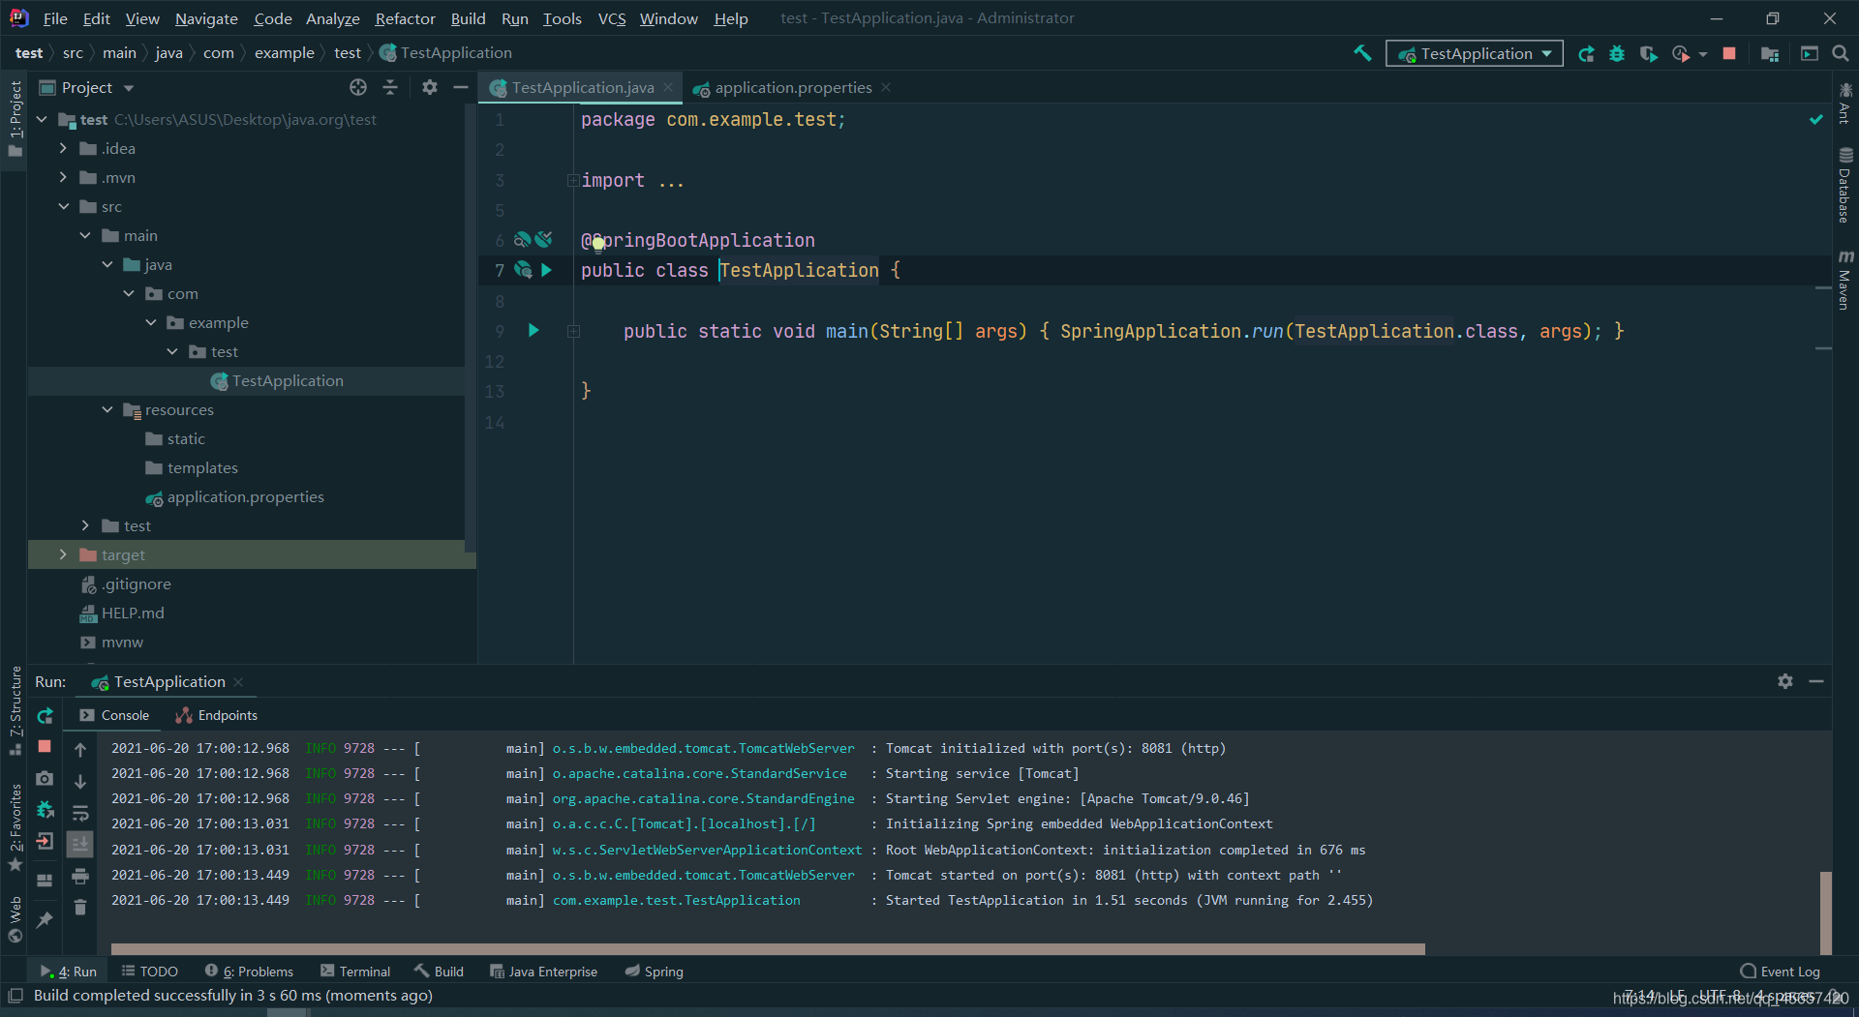Debug TestApplication with the bug icon
The height and width of the screenshot is (1017, 1859).
click(1616, 53)
